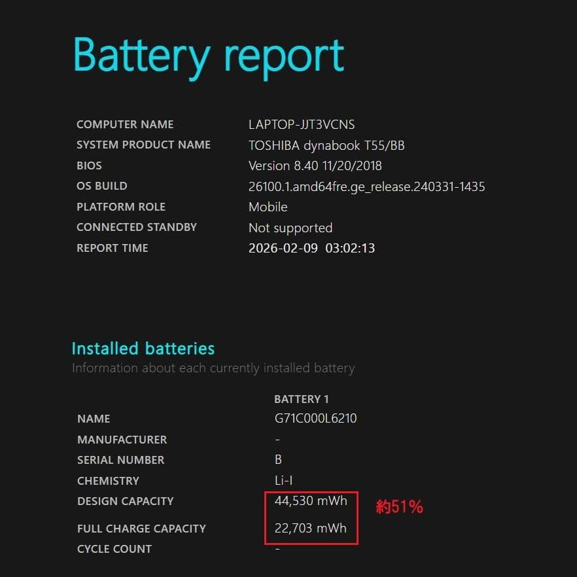Click the MANUFACTURER row label

[x=122, y=440]
